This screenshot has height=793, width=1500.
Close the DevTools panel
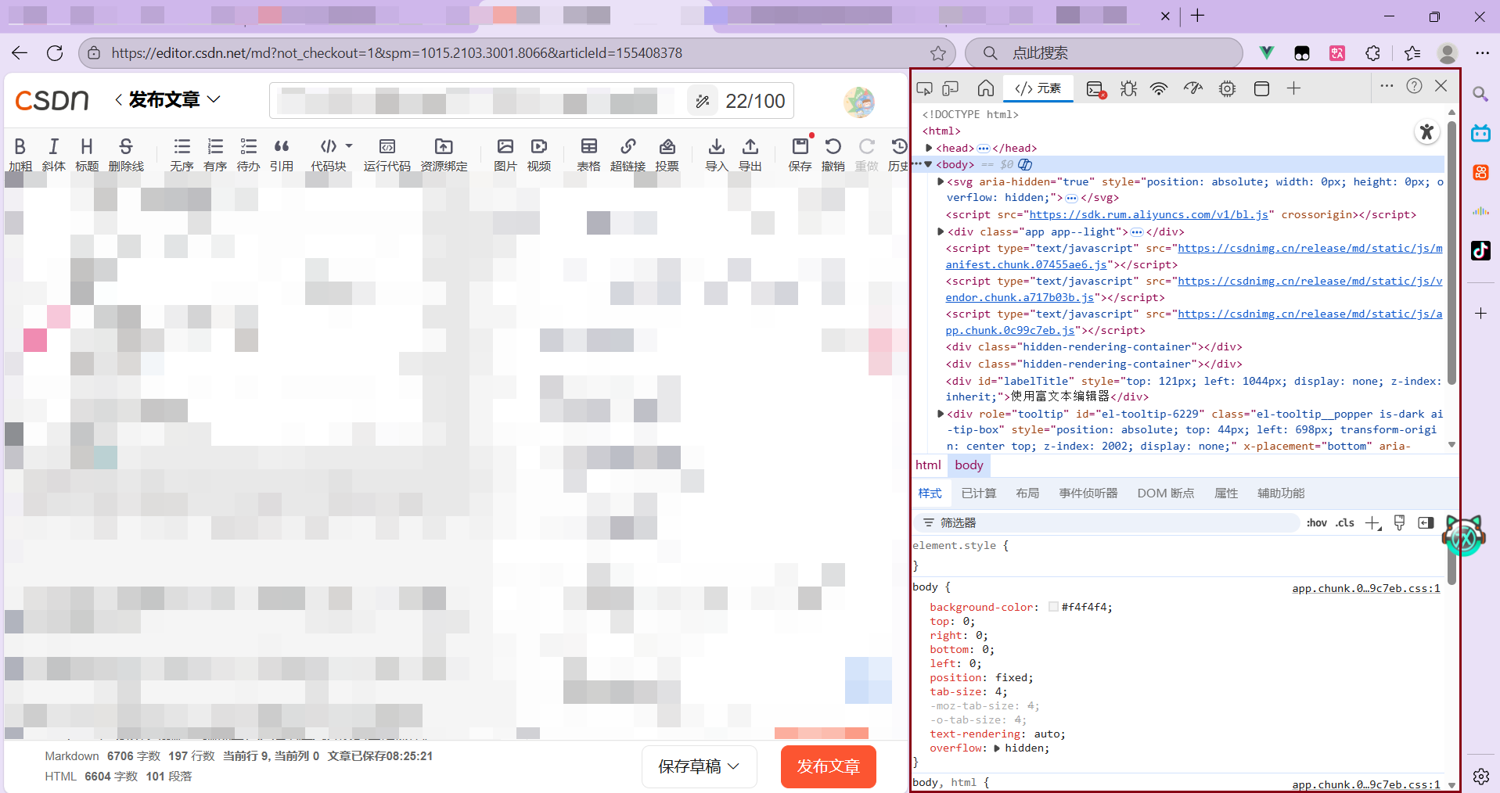pos(1441,86)
